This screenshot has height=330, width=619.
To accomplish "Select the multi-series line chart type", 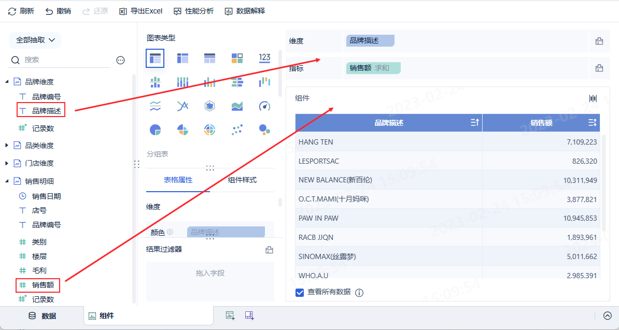I will pyautogui.click(x=182, y=106).
